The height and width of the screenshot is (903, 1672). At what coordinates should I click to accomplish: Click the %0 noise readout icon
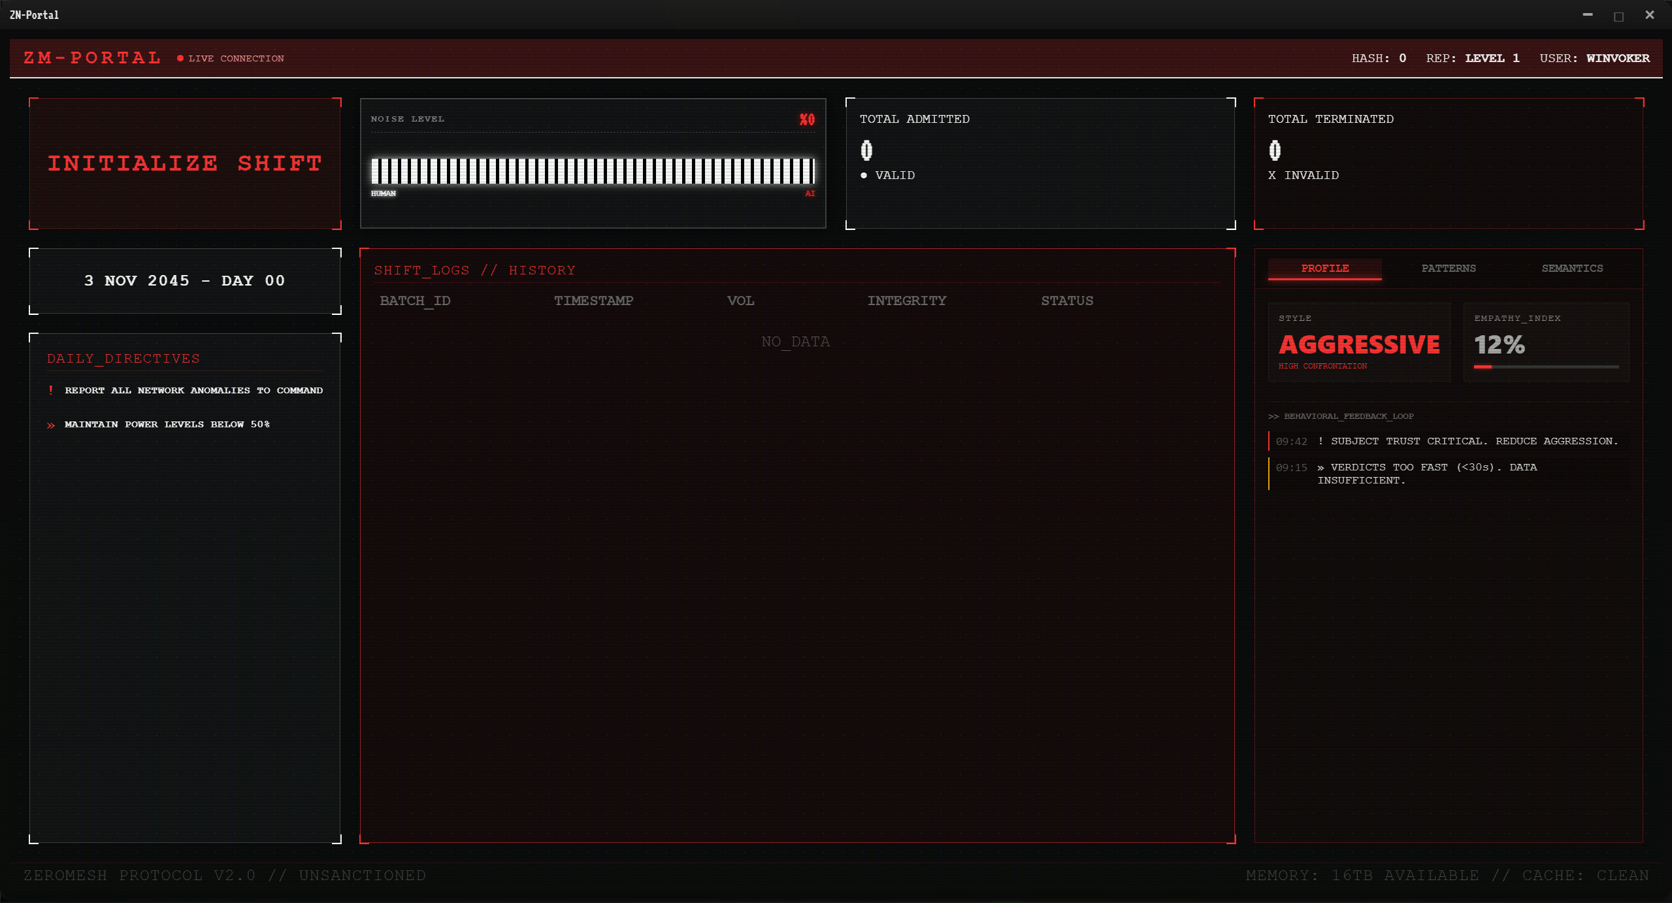(806, 119)
